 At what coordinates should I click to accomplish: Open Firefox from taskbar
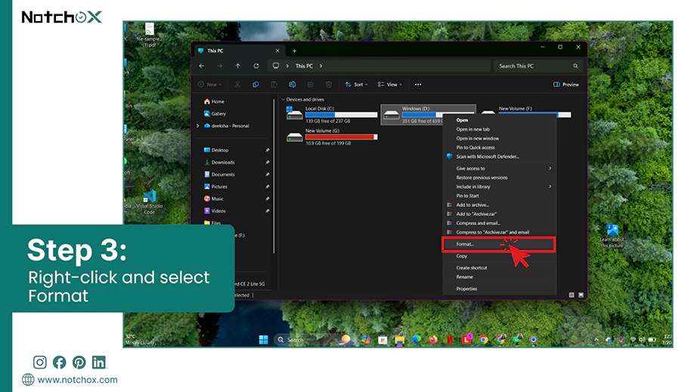tap(433, 340)
